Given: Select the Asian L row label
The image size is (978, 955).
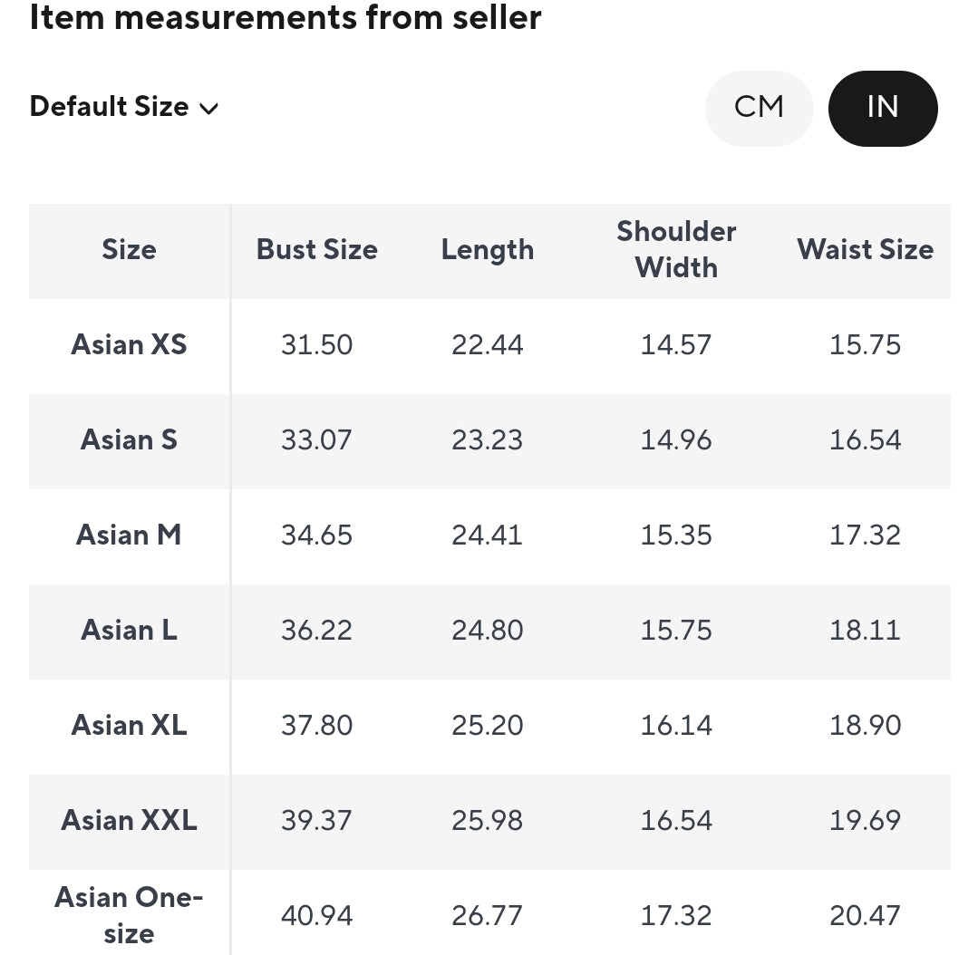Looking at the screenshot, I should point(129,630).
